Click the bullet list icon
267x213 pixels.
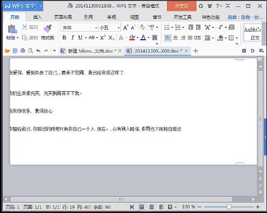point(167,27)
